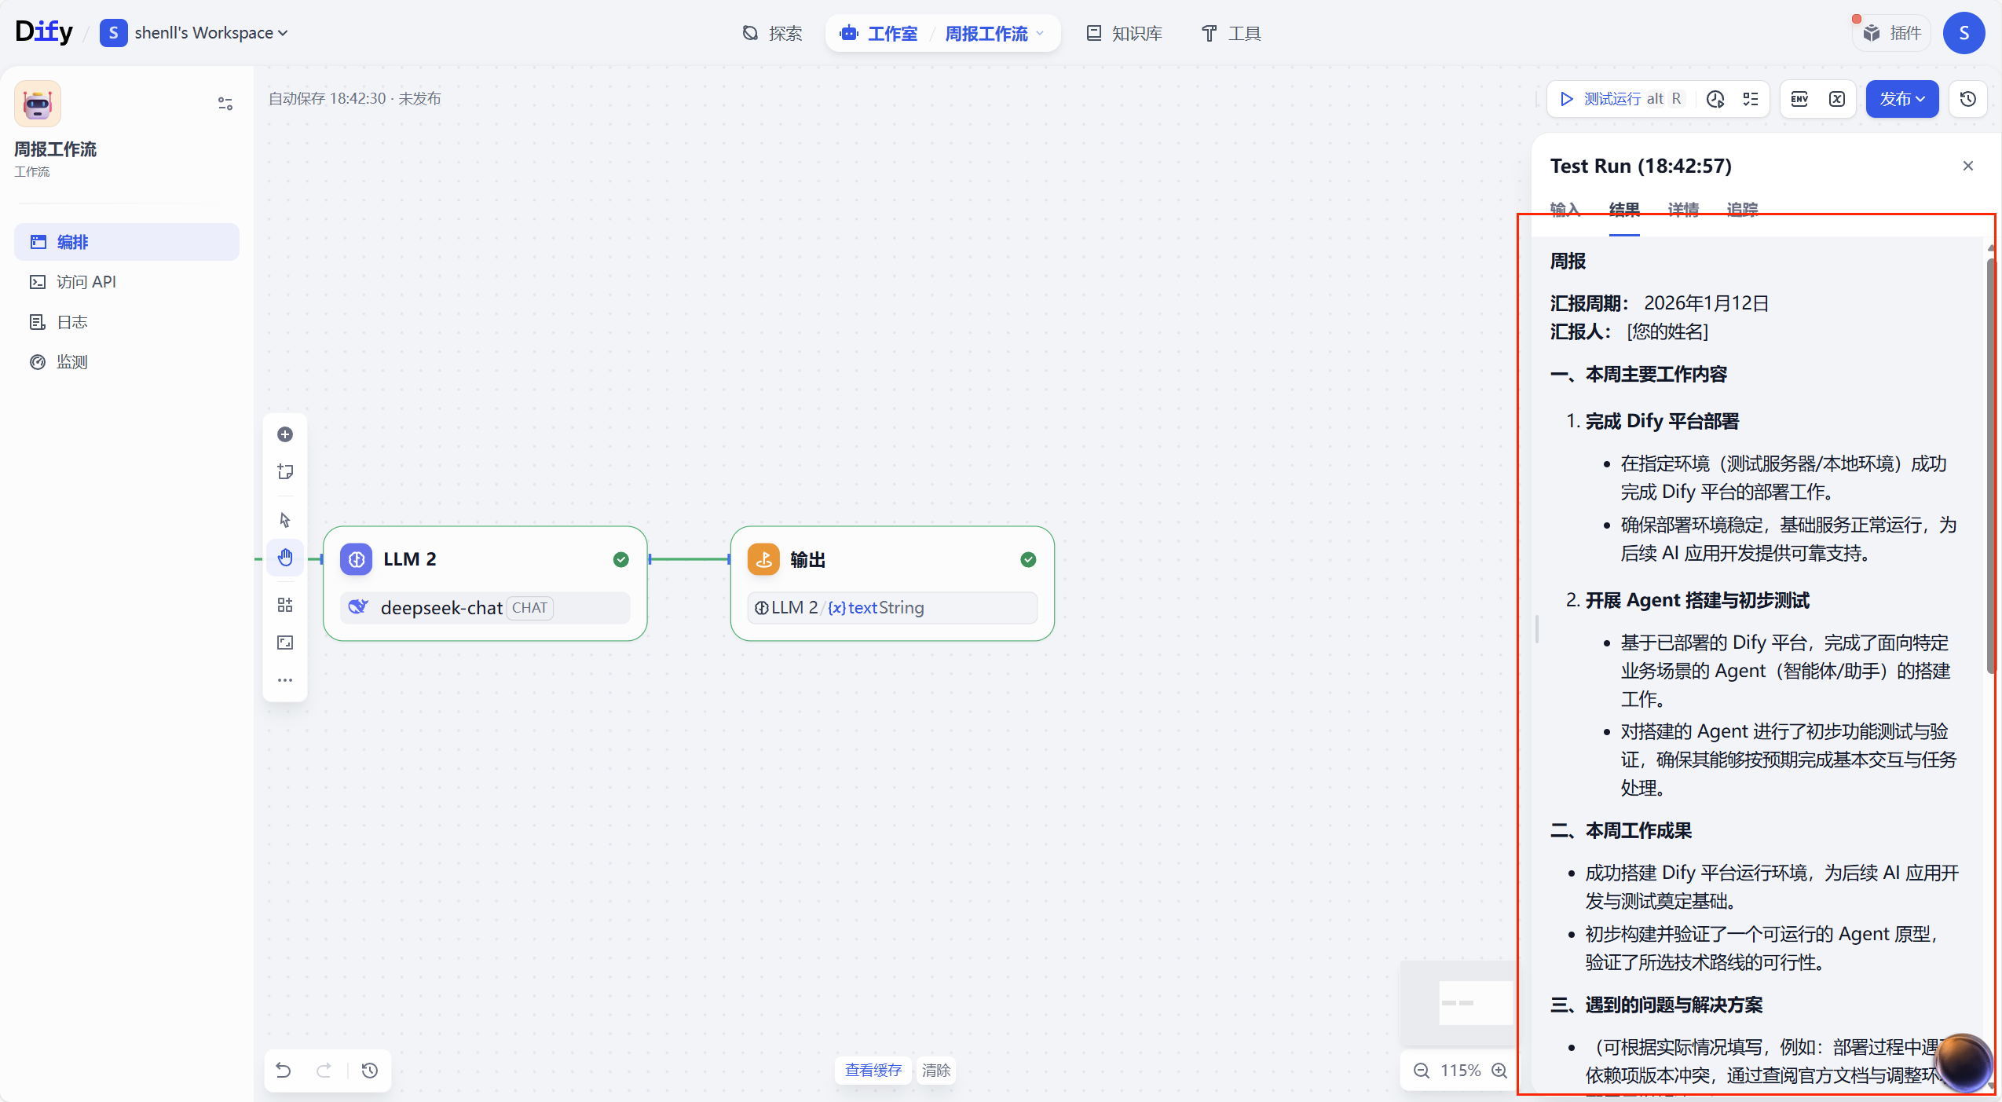
Task: Click the organize nodes icon
Action: tap(285, 605)
